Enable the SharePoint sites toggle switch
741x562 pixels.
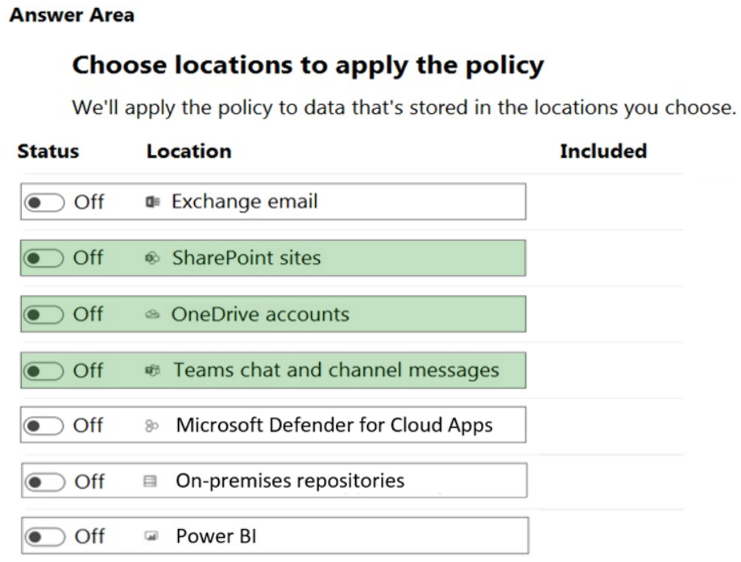tap(44, 258)
